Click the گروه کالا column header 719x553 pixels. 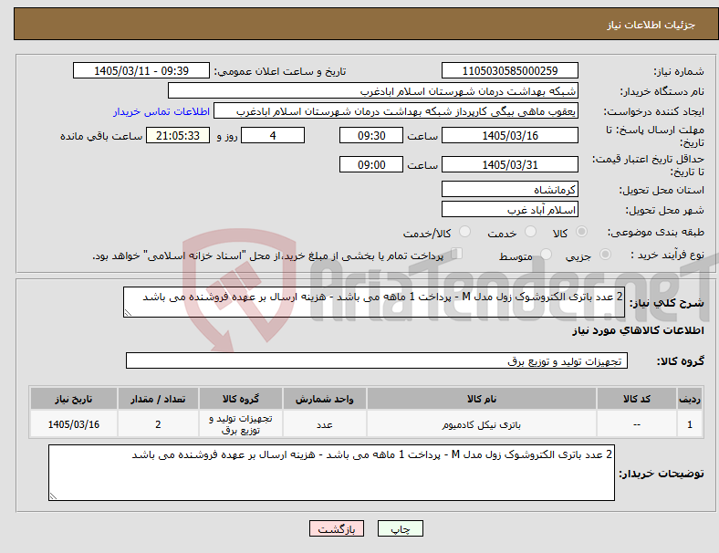[241, 399]
